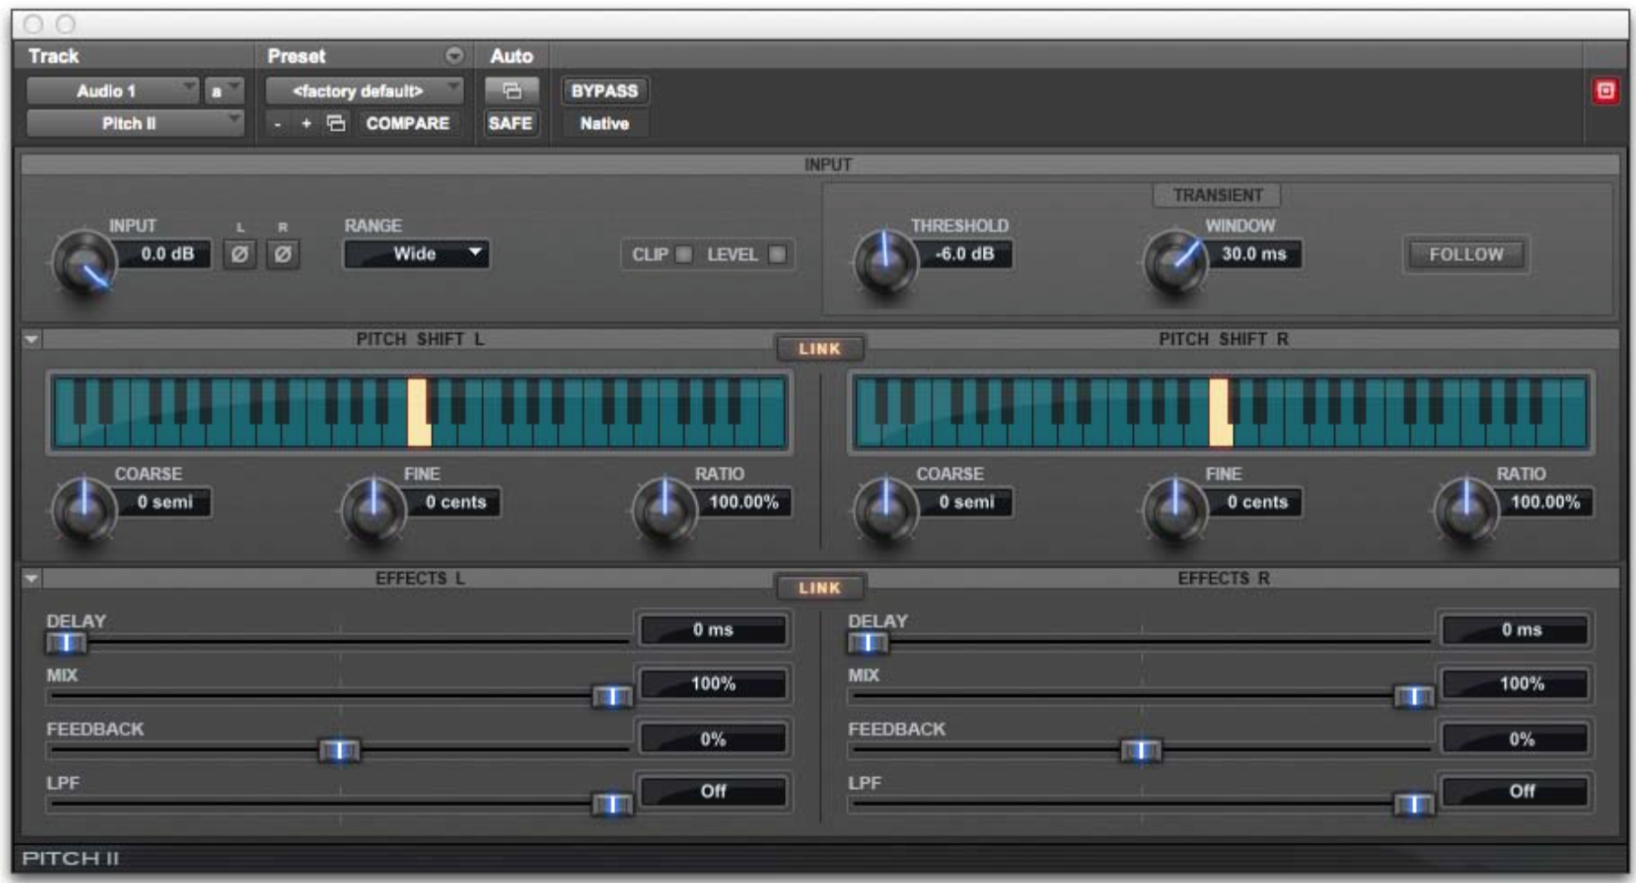
Task: Click the left MIX 100% field
Action: [713, 684]
